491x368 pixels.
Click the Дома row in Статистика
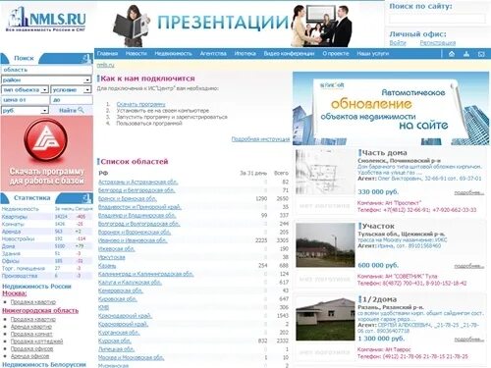pyautogui.click(x=47, y=246)
